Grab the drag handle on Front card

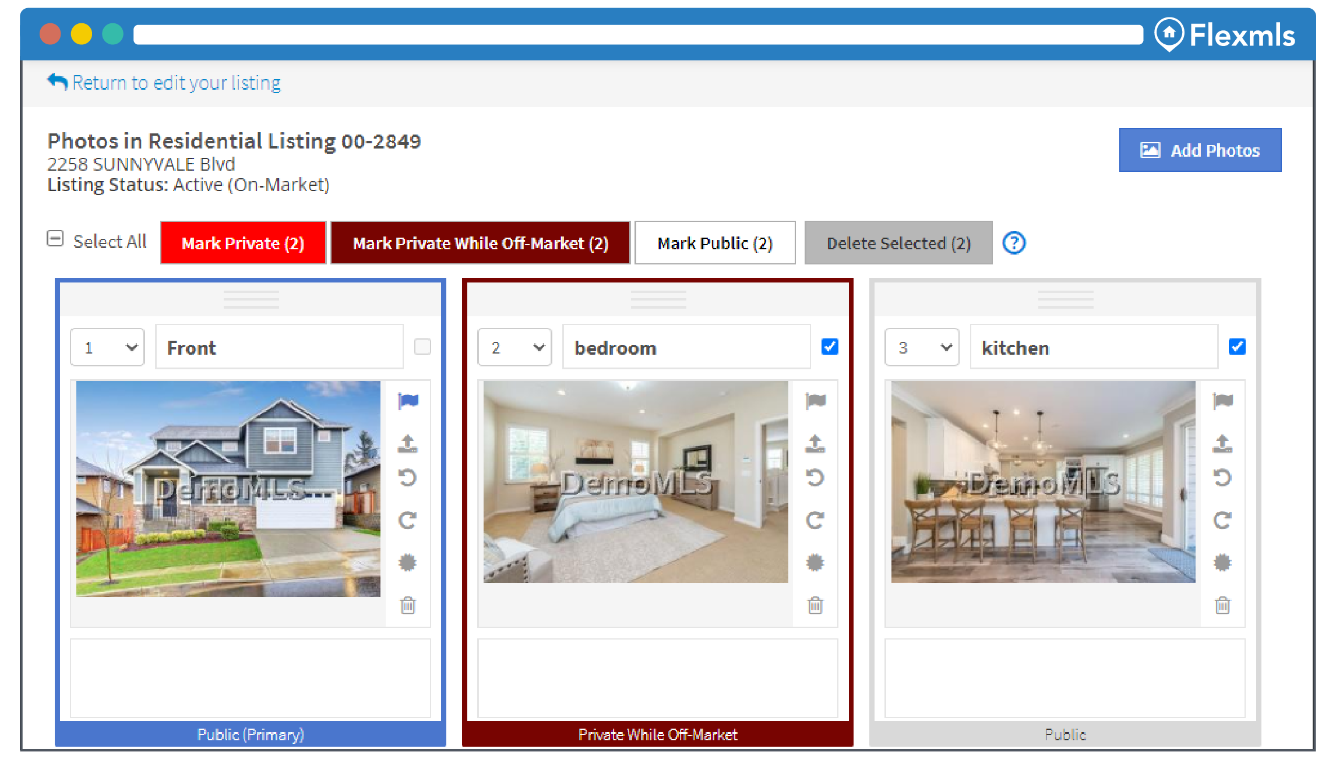251,299
